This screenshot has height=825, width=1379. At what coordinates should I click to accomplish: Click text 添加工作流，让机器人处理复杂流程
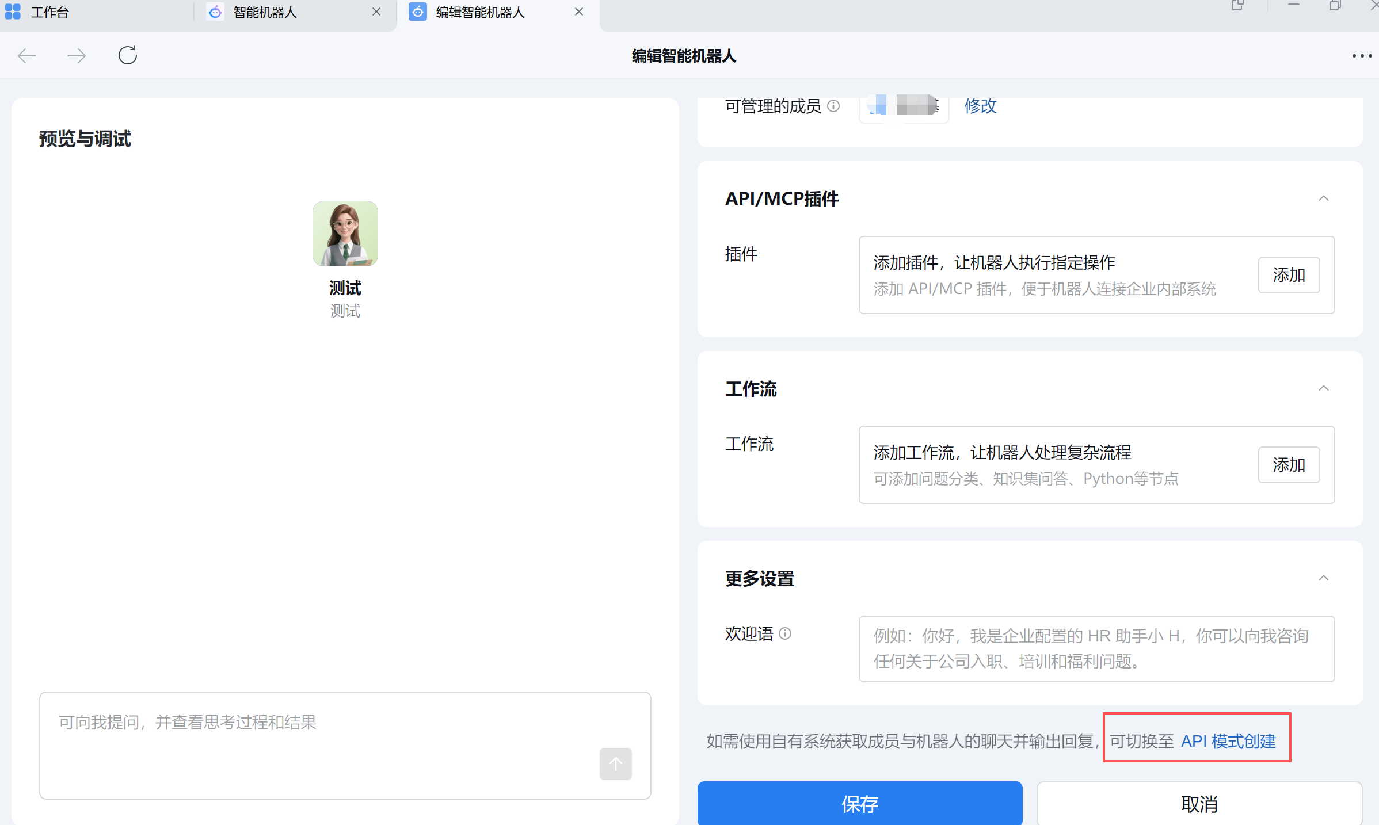coord(1003,453)
